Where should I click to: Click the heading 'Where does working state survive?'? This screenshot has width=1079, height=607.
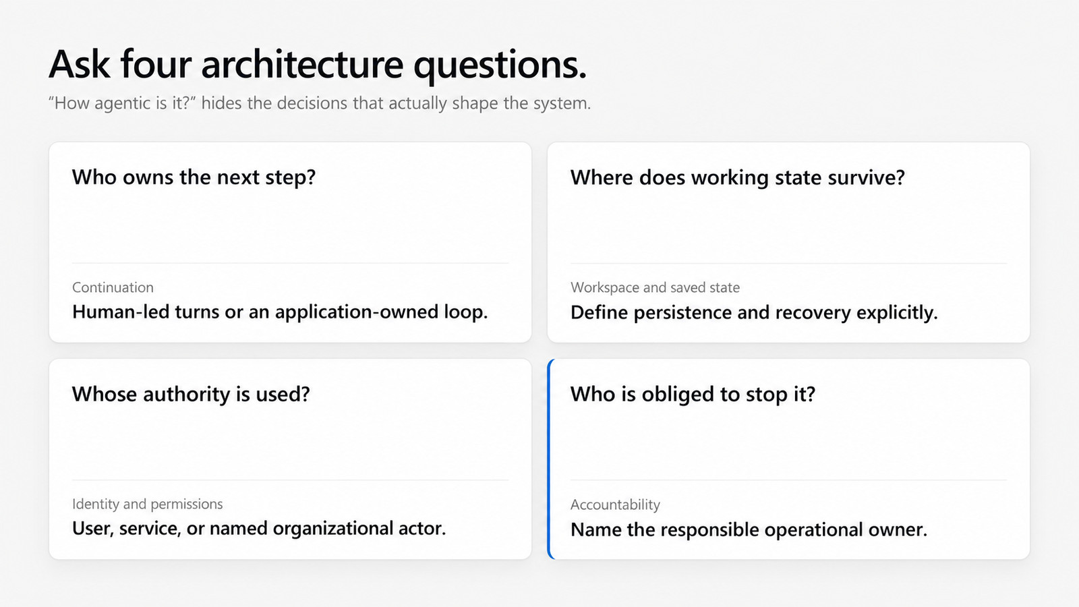tap(738, 177)
